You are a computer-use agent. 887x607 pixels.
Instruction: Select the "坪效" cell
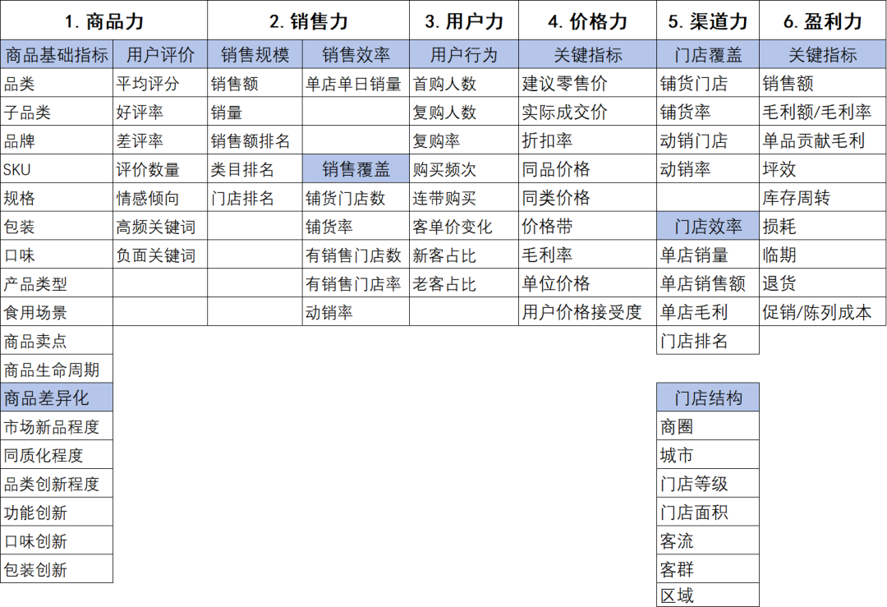pos(822,169)
